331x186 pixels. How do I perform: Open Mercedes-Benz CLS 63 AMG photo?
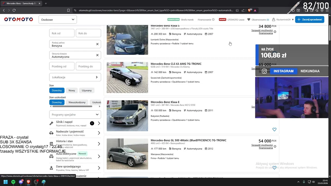click(x=127, y=78)
